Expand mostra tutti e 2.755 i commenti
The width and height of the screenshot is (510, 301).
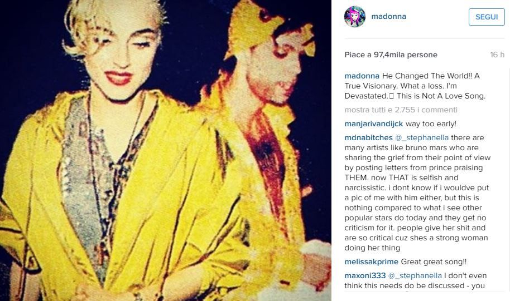401,110
